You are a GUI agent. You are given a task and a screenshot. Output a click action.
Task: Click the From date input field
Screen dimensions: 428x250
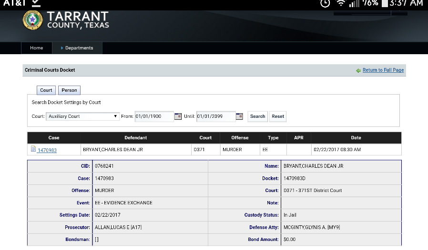tap(153, 116)
